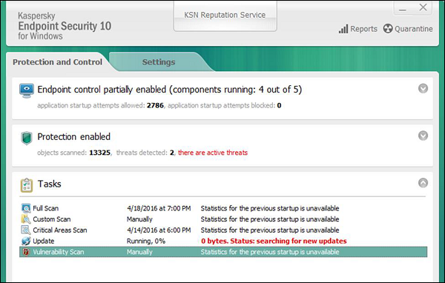The width and height of the screenshot is (445, 283).
Task: Open the Reports link
Action: [x=363, y=29]
